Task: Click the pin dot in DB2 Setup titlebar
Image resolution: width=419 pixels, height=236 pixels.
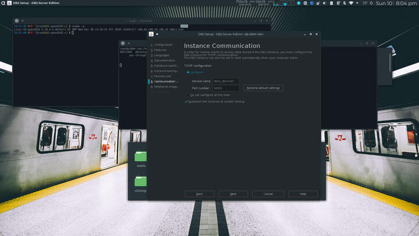Action: (x=157, y=34)
